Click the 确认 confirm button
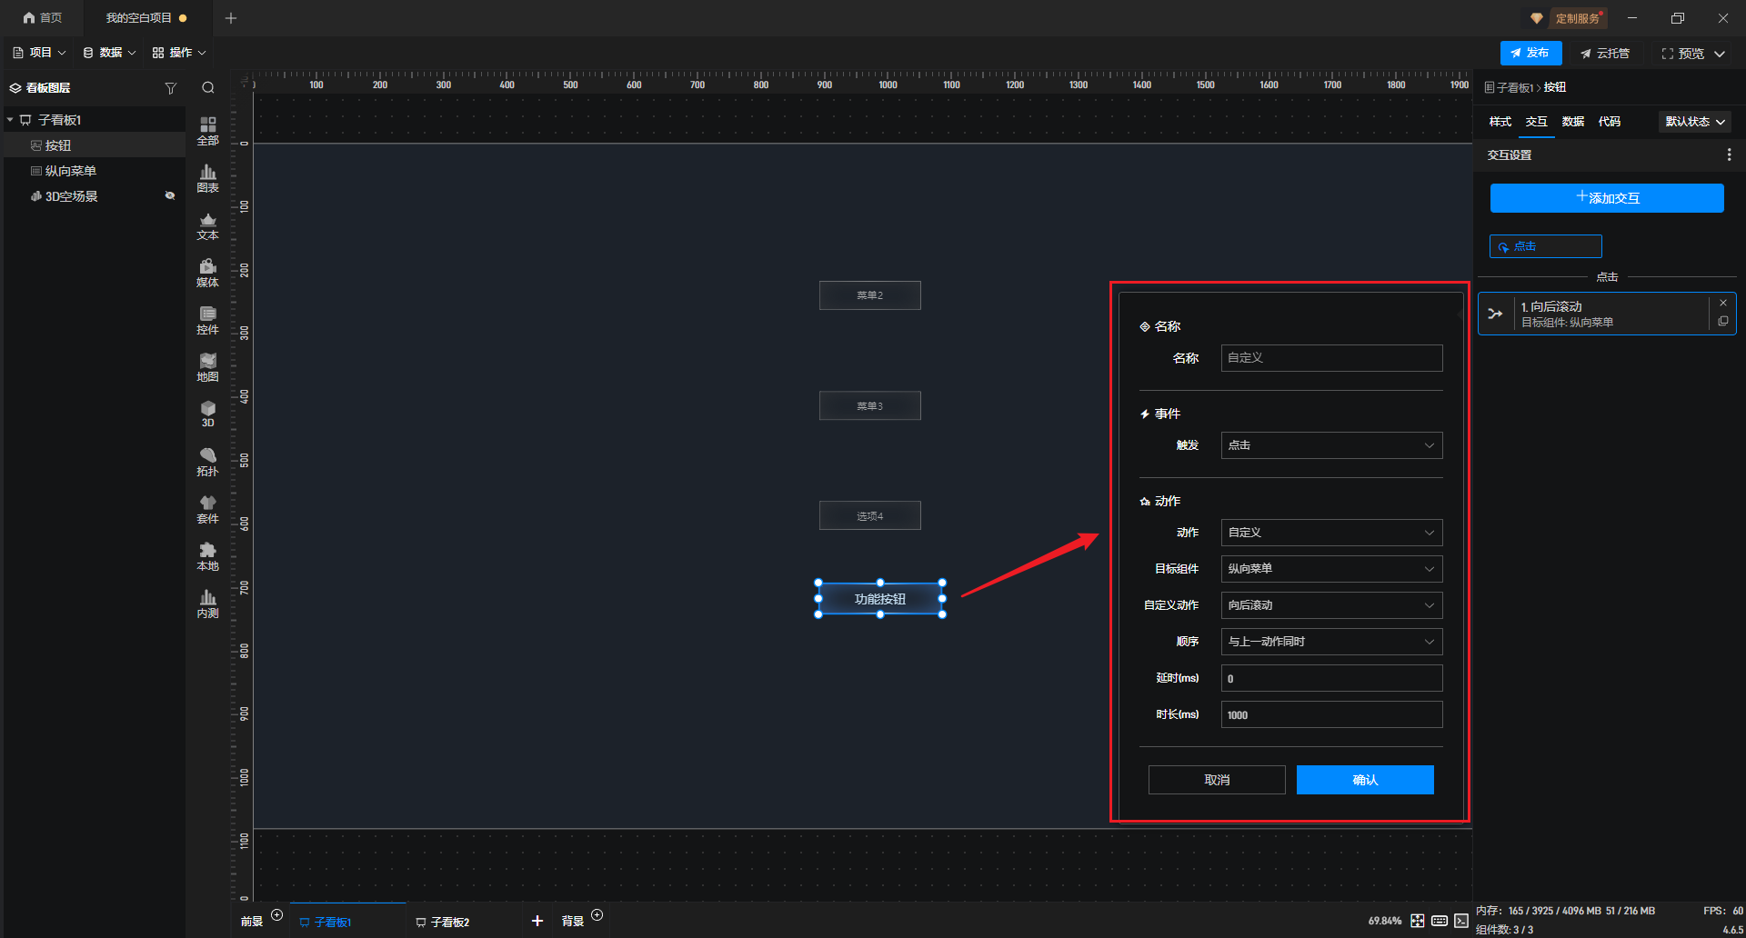Viewport: 1746px width, 938px height. [x=1364, y=780]
